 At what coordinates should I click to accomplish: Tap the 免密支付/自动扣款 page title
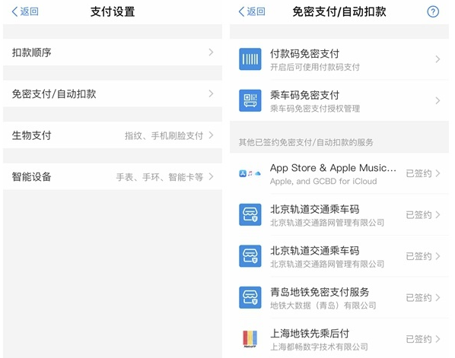tap(339, 11)
